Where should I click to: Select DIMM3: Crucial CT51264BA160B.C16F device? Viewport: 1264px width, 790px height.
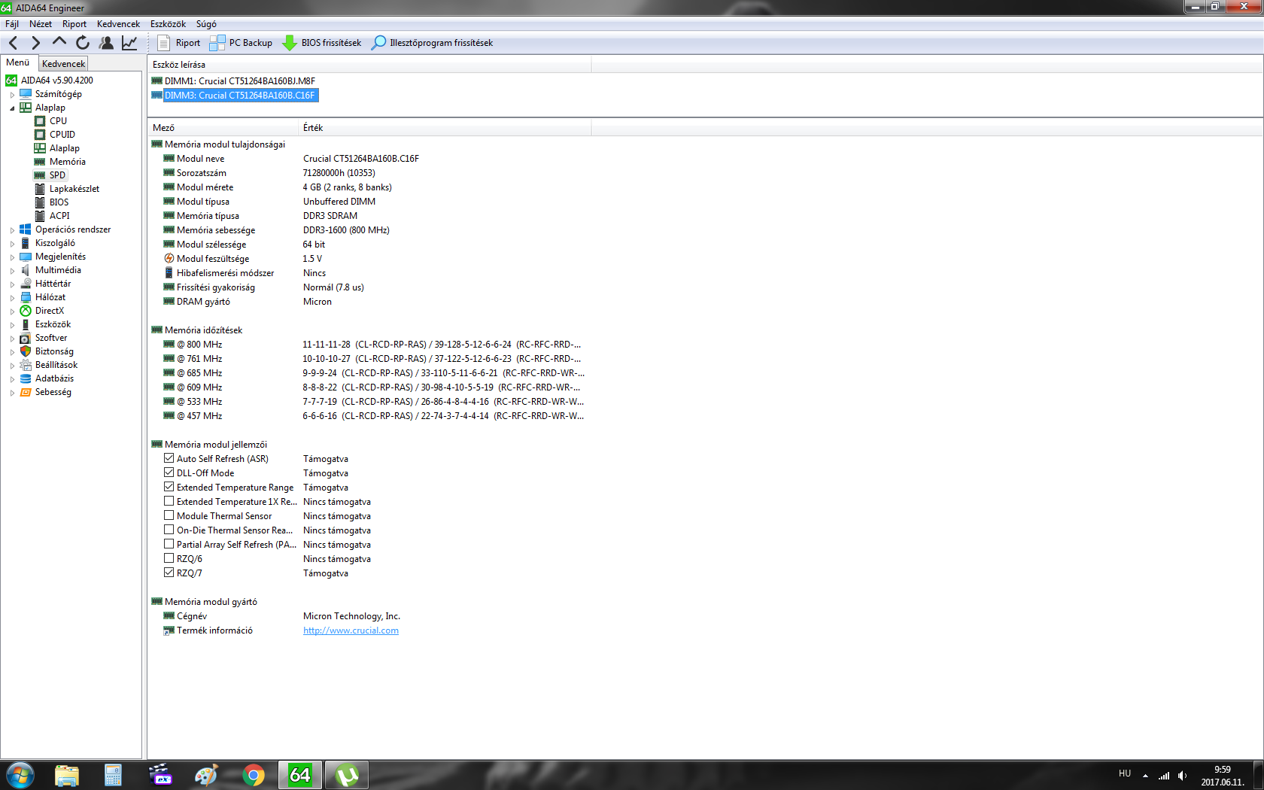pos(234,96)
